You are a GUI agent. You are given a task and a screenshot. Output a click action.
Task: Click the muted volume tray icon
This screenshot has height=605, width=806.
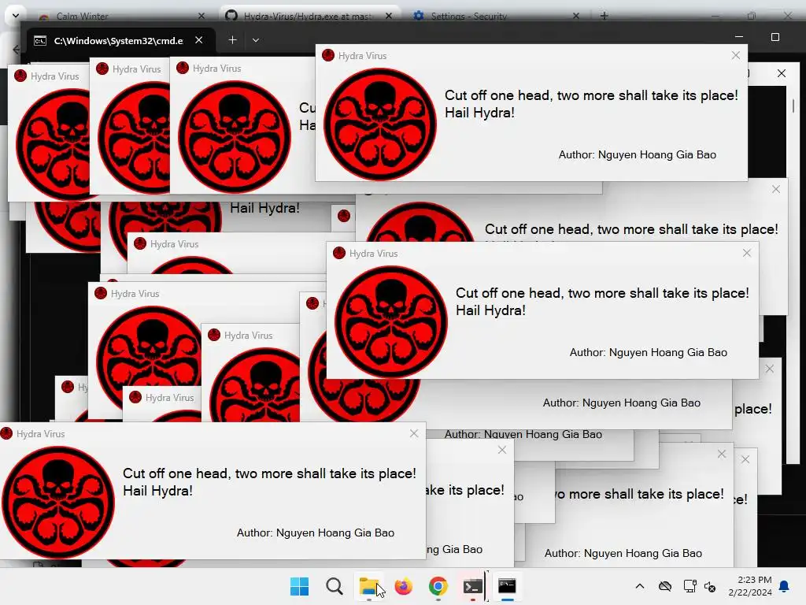pos(710,586)
